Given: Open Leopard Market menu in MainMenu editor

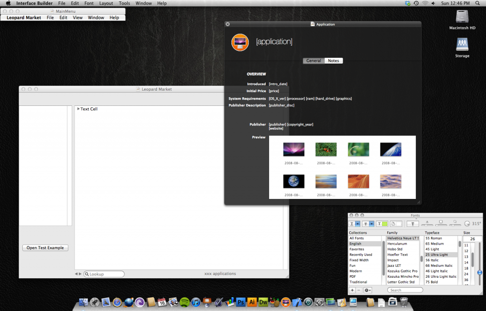Looking at the screenshot, I should tap(24, 18).
